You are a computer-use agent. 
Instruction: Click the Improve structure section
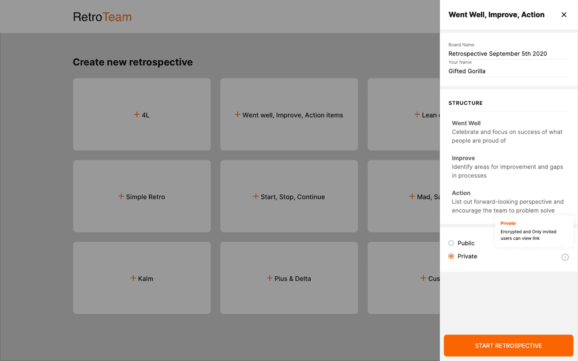pyautogui.click(x=507, y=167)
